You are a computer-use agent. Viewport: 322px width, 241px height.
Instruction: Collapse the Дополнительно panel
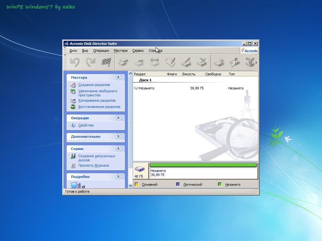coord(118,137)
